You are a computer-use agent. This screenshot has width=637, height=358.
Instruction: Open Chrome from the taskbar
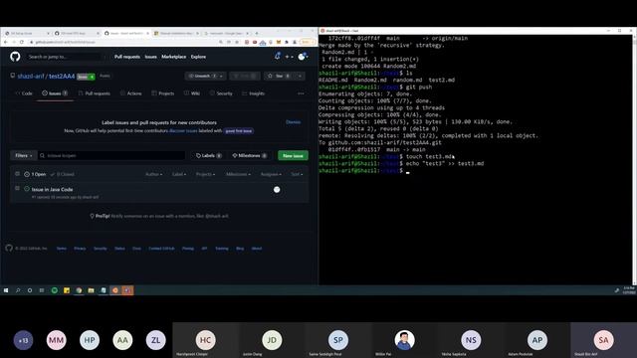pyautogui.click(x=79, y=290)
